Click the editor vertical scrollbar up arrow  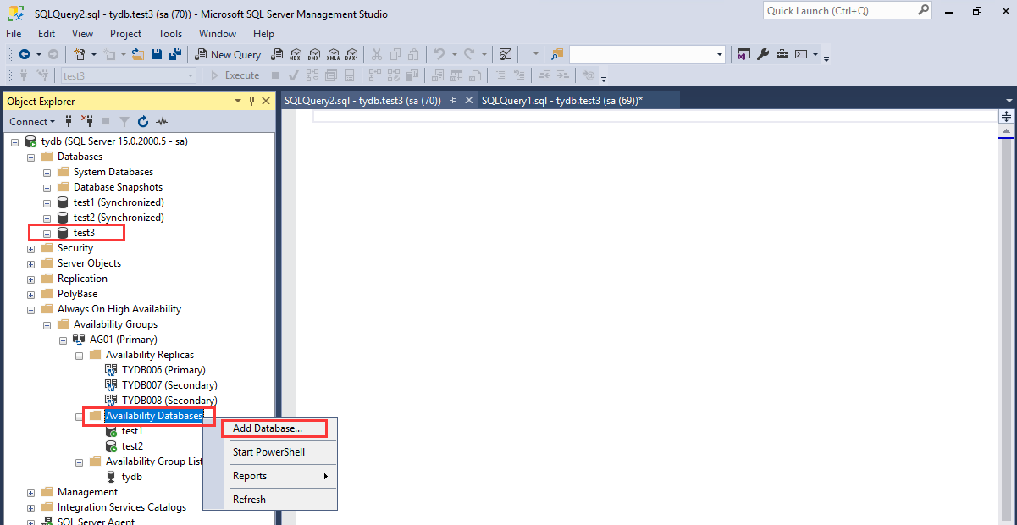[1007, 131]
